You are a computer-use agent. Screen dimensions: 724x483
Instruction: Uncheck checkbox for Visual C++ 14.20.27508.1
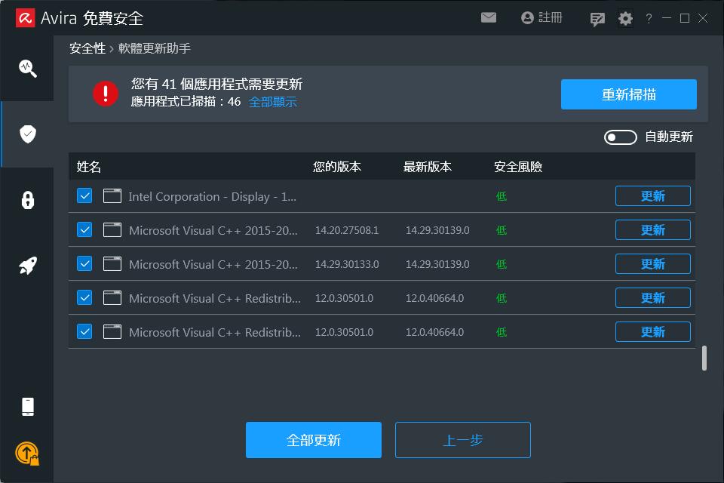click(x=84, y=229)
